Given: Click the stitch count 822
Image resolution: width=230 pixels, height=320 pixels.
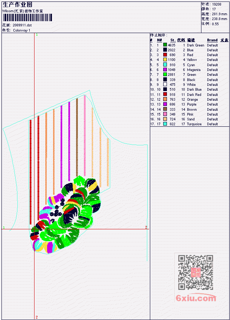Looking at the screenshot, I should click(172, 124).
